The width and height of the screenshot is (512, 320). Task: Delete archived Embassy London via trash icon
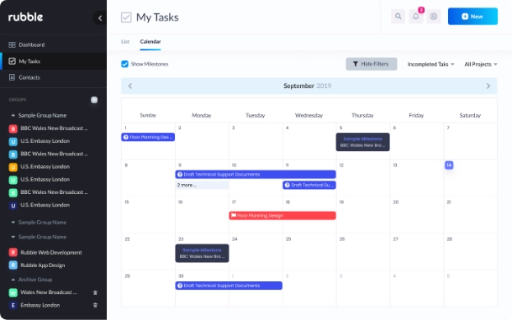(x=95, y=306)
